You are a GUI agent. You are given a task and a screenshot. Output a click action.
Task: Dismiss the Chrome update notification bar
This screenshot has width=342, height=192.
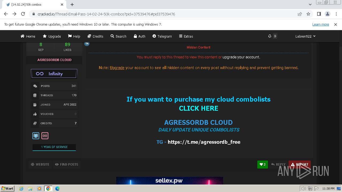click(x=336, y=24)
